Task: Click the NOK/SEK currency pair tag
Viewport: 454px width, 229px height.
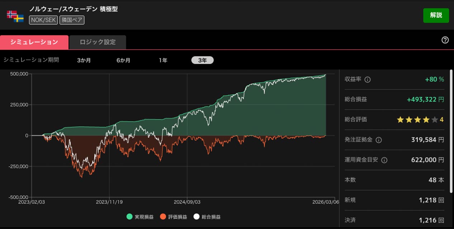Action: [x=43, y=20]
